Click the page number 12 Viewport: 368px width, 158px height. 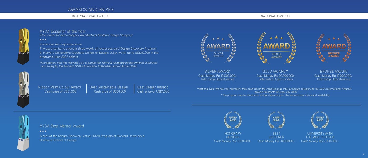(x=364, y=154)
